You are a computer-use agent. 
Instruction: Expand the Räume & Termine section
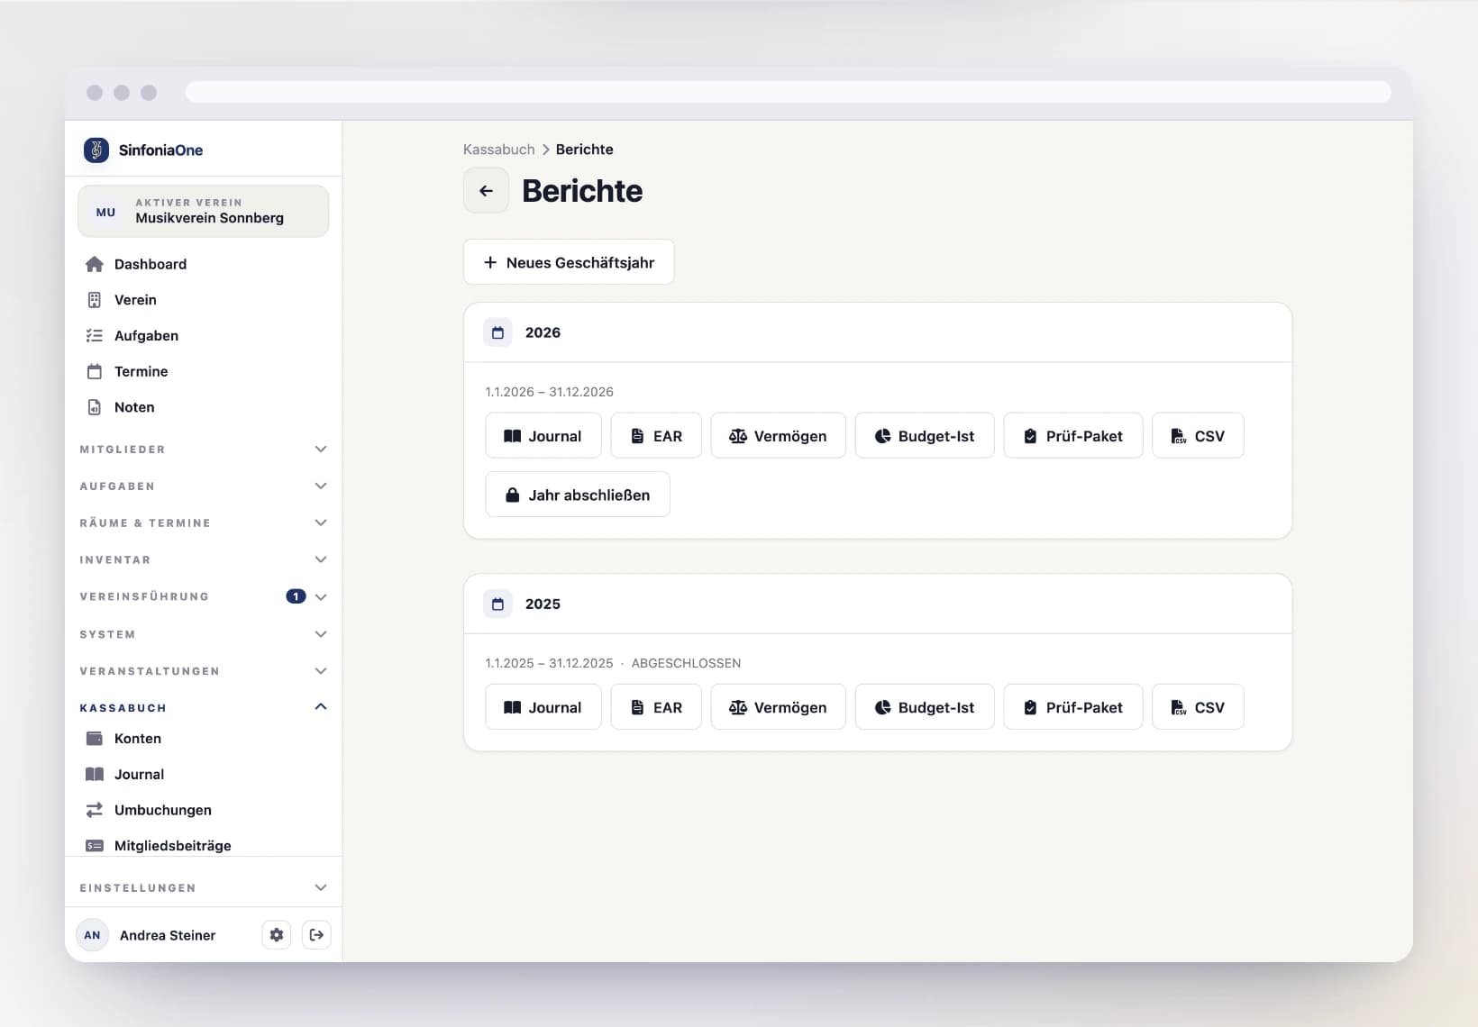(x=204, y=523)
